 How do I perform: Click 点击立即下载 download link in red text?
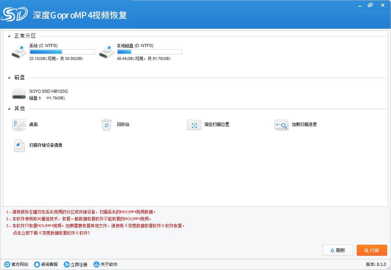point(51,233)
